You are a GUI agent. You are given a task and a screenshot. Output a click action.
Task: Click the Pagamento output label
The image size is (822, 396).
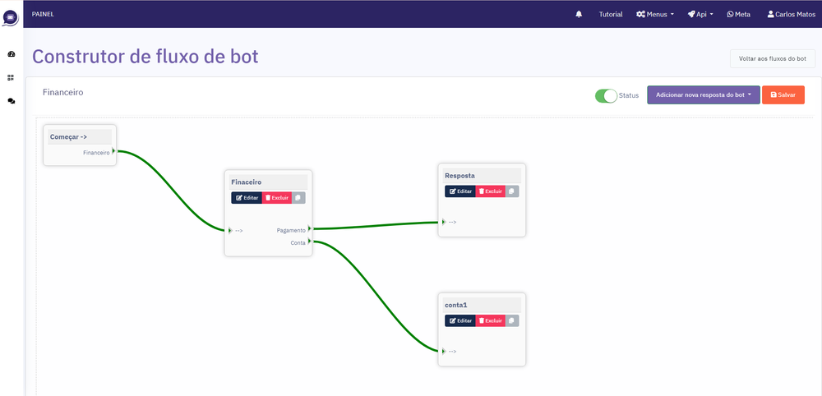[x=291, y=231]
